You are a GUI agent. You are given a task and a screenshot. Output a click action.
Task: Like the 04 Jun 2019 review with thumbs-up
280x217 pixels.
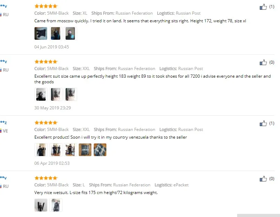coord(263,7)
